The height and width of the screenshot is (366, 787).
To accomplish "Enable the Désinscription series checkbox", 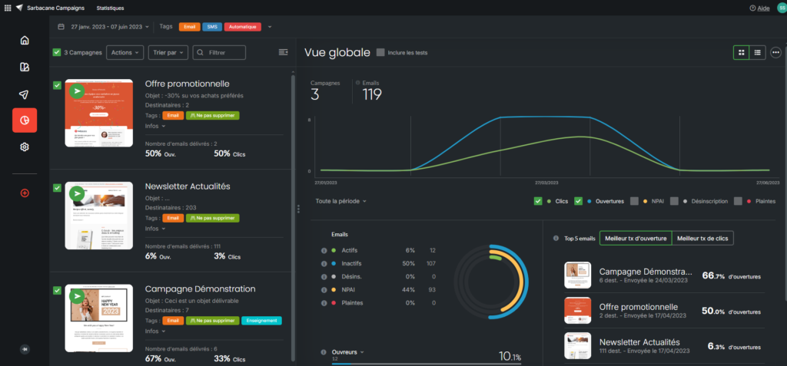I will (675, 201).
